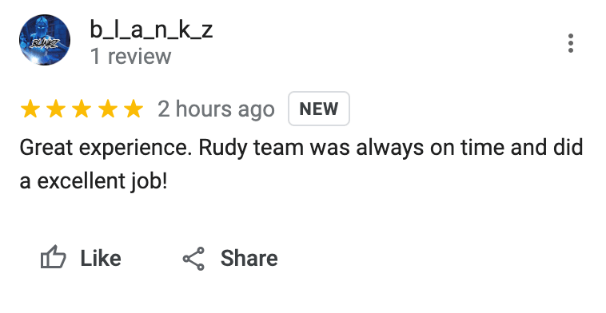Click the "2 hours ago" timestamp
The width and height of the screenshot is (606, 313).
pyautogui.click(x=216, y=109)
